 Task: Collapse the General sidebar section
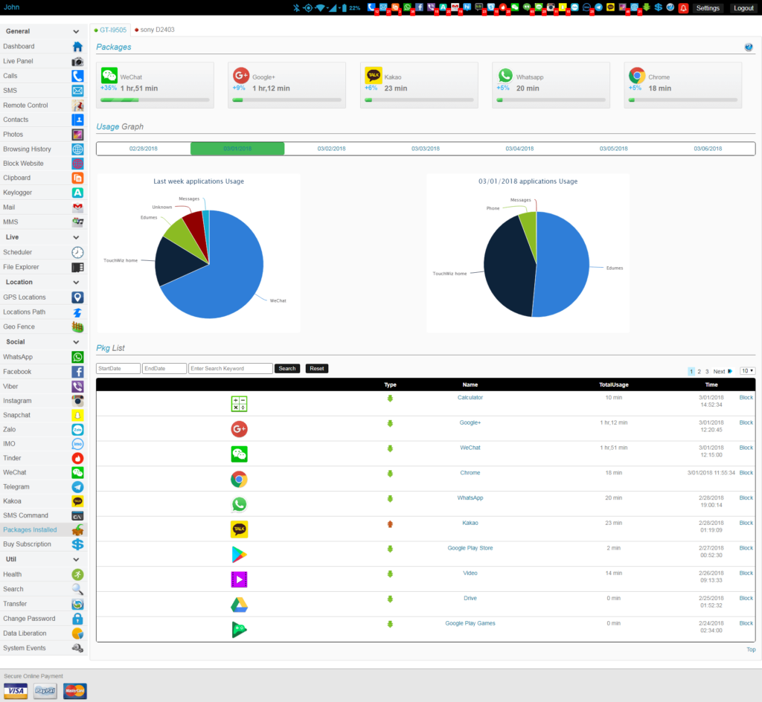tap(76, 31)
